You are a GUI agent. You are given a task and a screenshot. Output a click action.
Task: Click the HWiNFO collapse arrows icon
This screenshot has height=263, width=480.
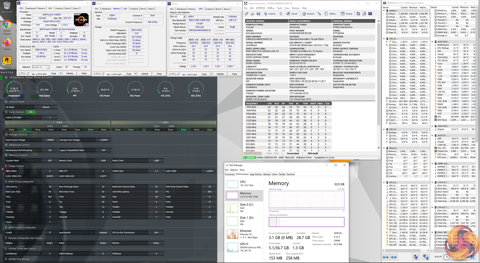pyautogui.click(x=394, y=257)
